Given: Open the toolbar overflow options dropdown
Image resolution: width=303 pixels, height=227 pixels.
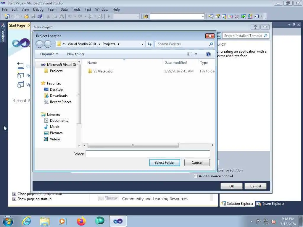Looking at the screenshot, I should tap(265, 17).
